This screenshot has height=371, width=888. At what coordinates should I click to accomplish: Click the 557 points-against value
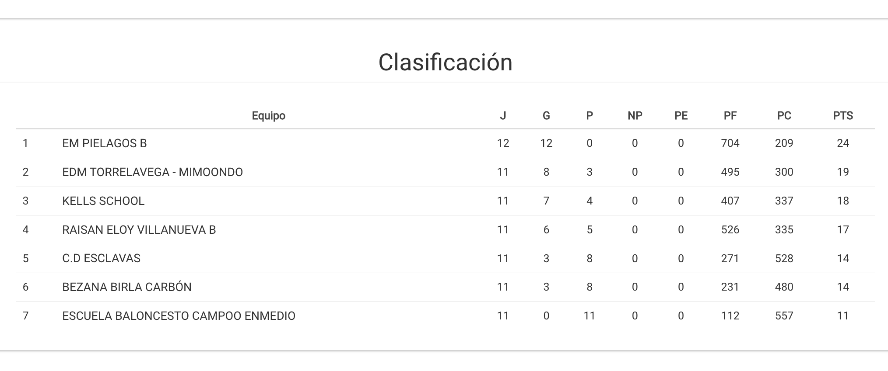coord(784,316)
